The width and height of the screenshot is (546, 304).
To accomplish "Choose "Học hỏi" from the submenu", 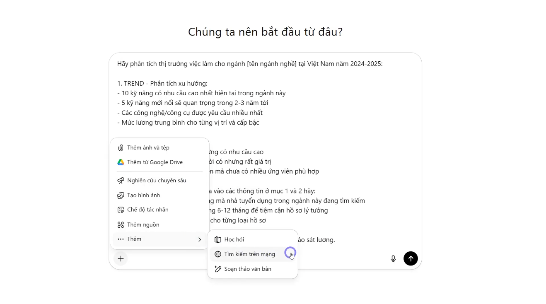I will [234, 239].
